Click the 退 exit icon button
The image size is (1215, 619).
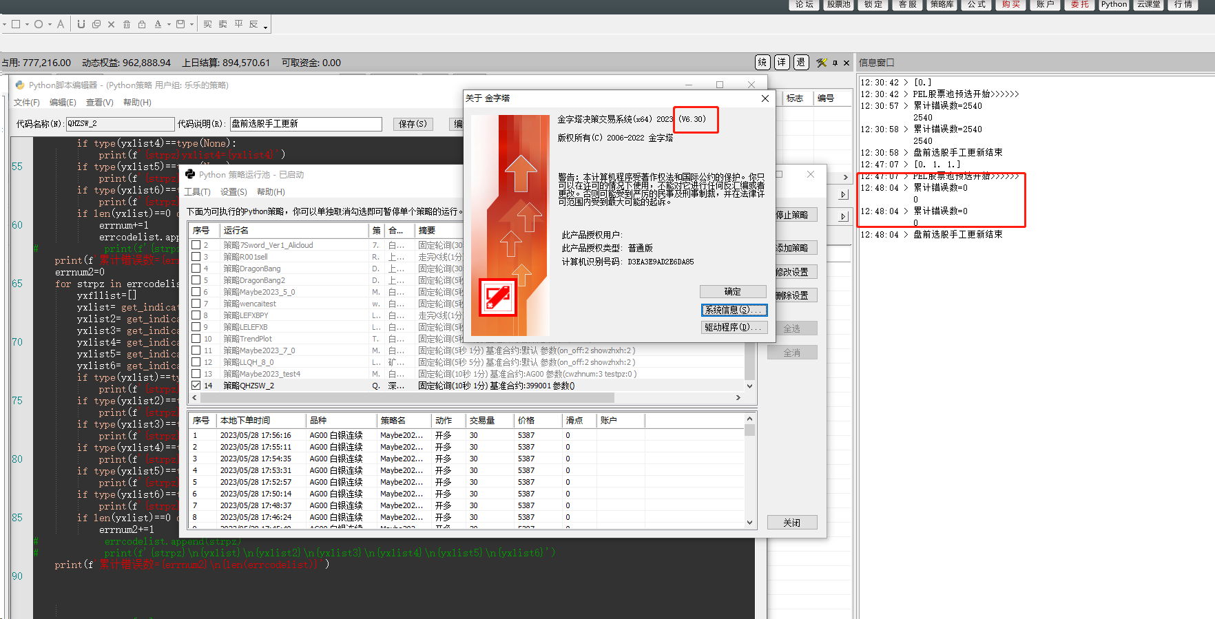(x=801, y=62)
